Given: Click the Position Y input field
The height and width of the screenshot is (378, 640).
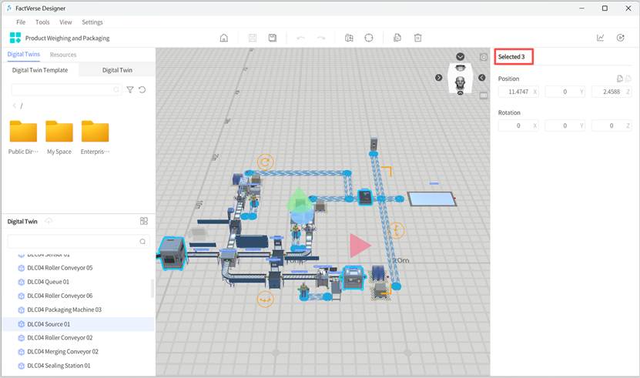Looking at the screenshot, I should pyautogui.click(x=565, y=92).
